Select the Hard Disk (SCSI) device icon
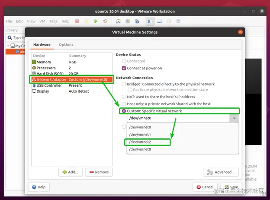Viewport: 270px width, 200px height. point(34,73)
